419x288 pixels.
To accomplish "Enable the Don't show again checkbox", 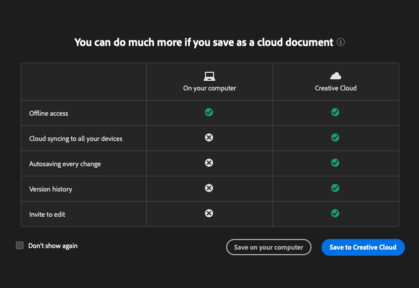I will pyautogui.click(x=20, y=246).
